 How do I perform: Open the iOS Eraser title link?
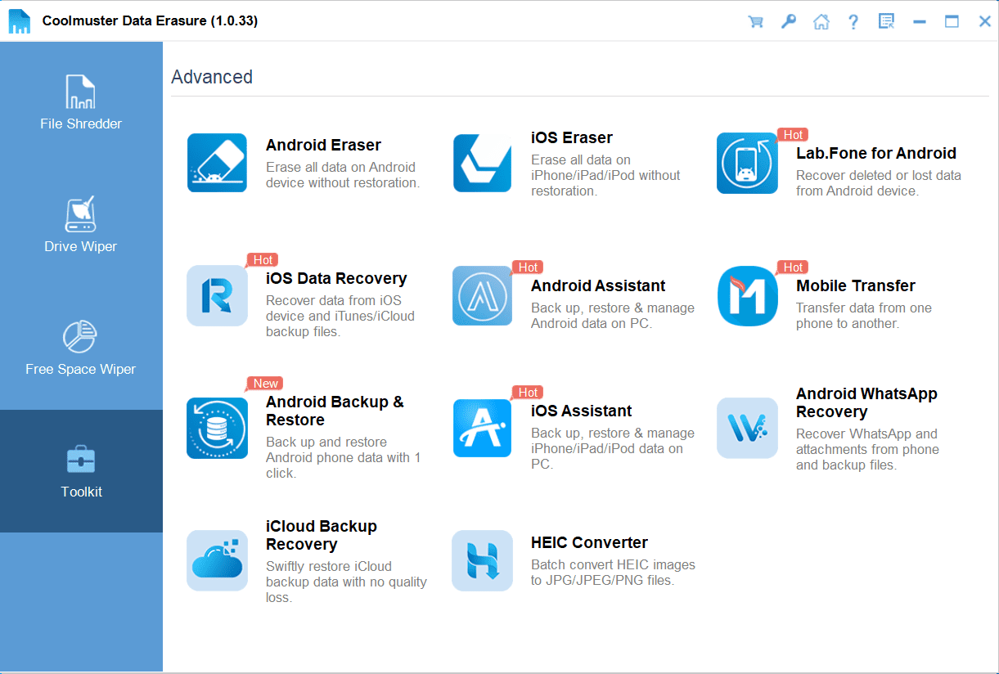(x=572, y=137)
